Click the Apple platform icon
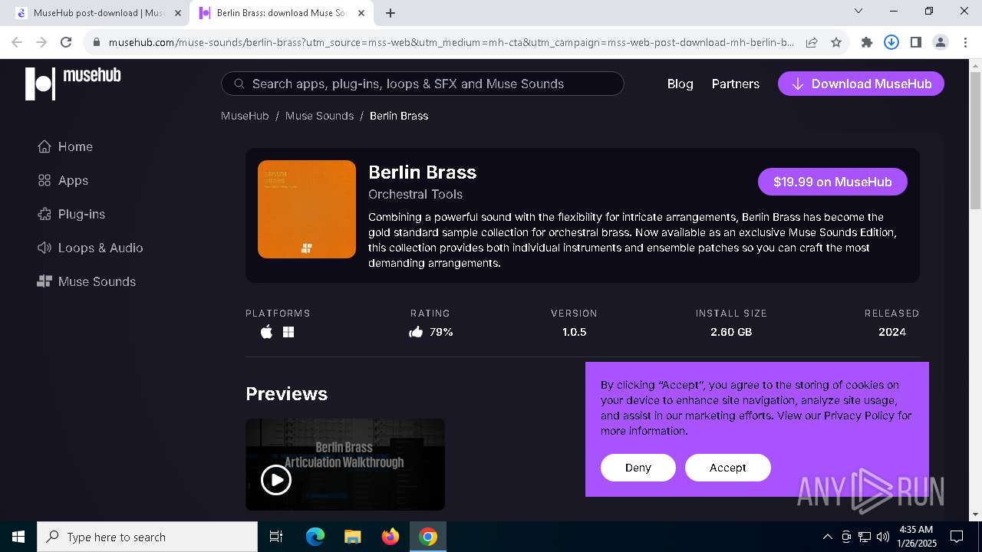Image resolution: width=982 pixels, height=552 pixels. (266, 332)
